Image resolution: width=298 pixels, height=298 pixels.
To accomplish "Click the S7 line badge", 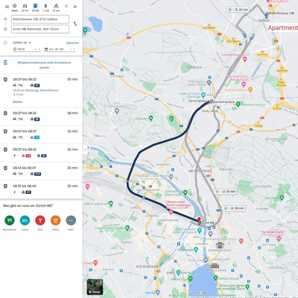I will (29, 192).
